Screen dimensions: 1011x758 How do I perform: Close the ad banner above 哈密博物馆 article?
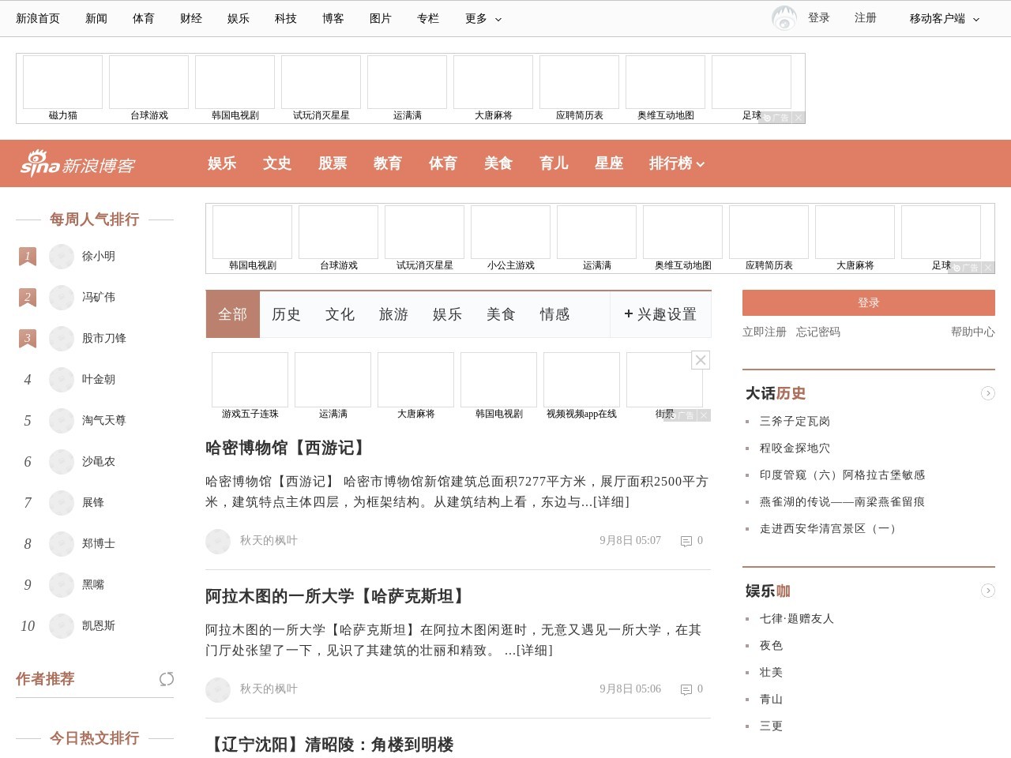[701, 360]
